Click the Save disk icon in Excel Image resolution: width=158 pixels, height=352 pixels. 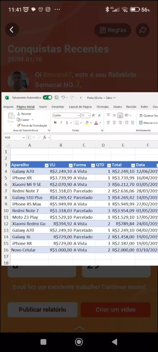coord(57,98)
